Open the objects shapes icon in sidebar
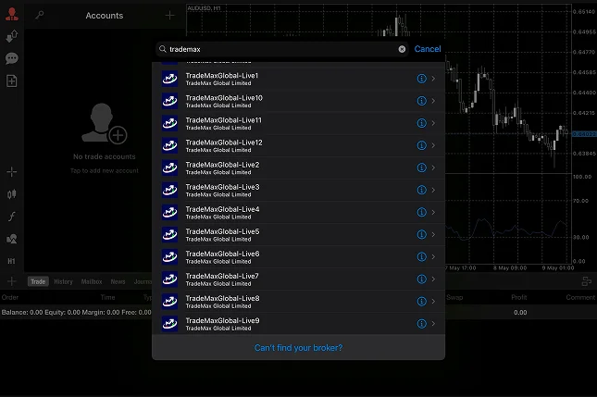Screen dimensions: 597x397 point(12,239)
